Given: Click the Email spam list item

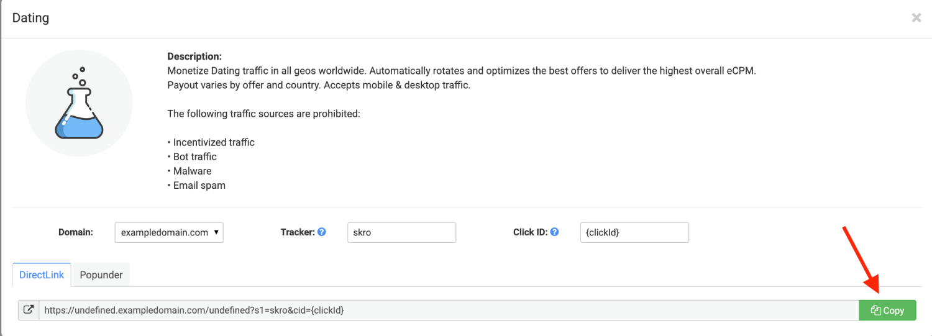Looking at the screenshot, I should [x=199, y=185].
